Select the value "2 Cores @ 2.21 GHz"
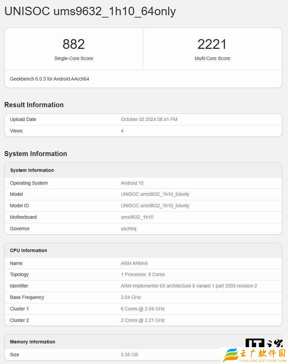Viewport: 288px width, 364px height. pos(143,320)
